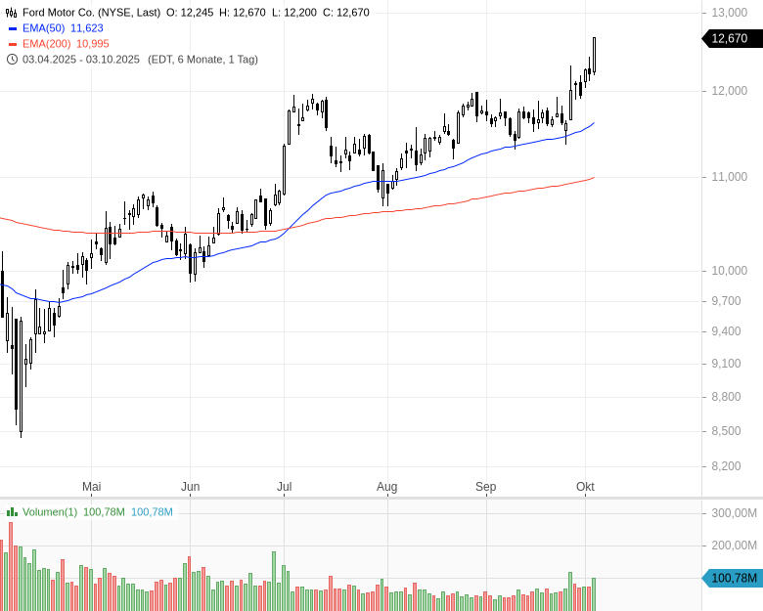Click the Aug label on time axis
Screen dimensions: 763x611
(386, 487)
